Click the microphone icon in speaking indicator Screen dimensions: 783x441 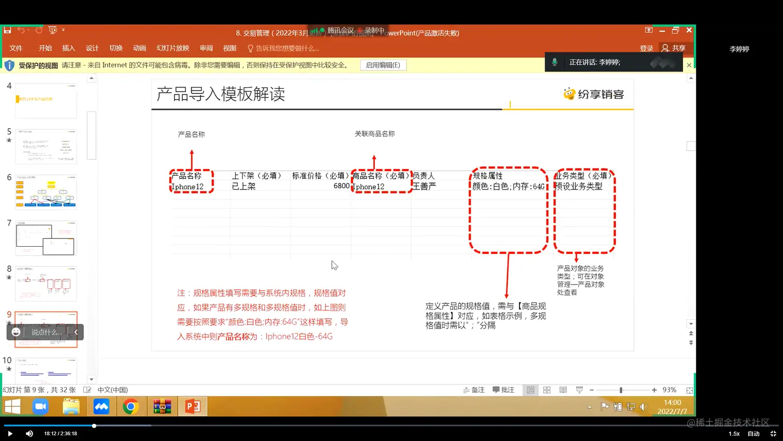coord(555,62)
